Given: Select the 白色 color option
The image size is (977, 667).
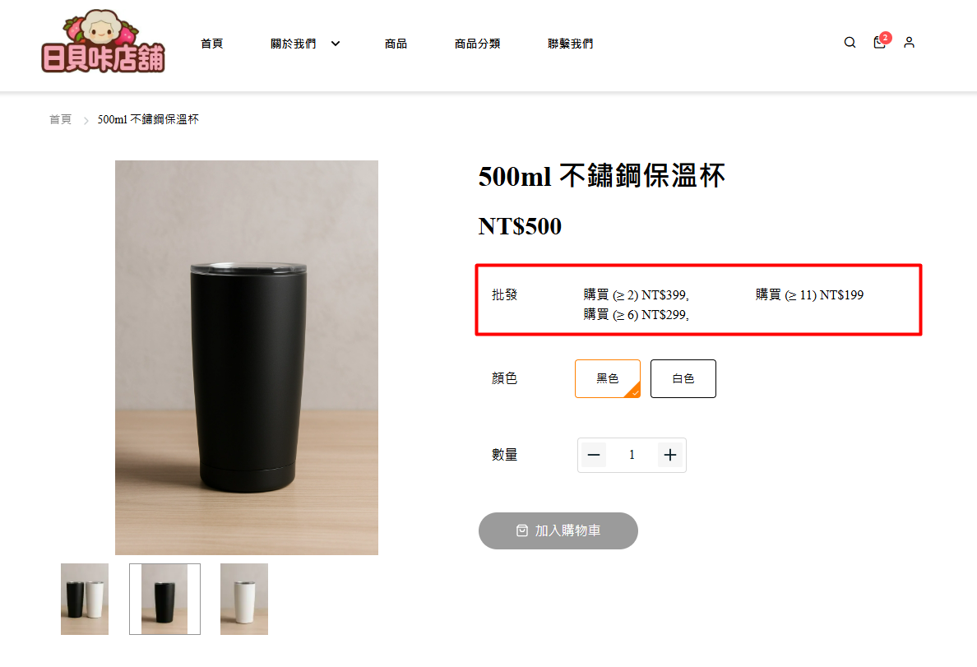Looking at the screenshot, I should coord(683,378).
